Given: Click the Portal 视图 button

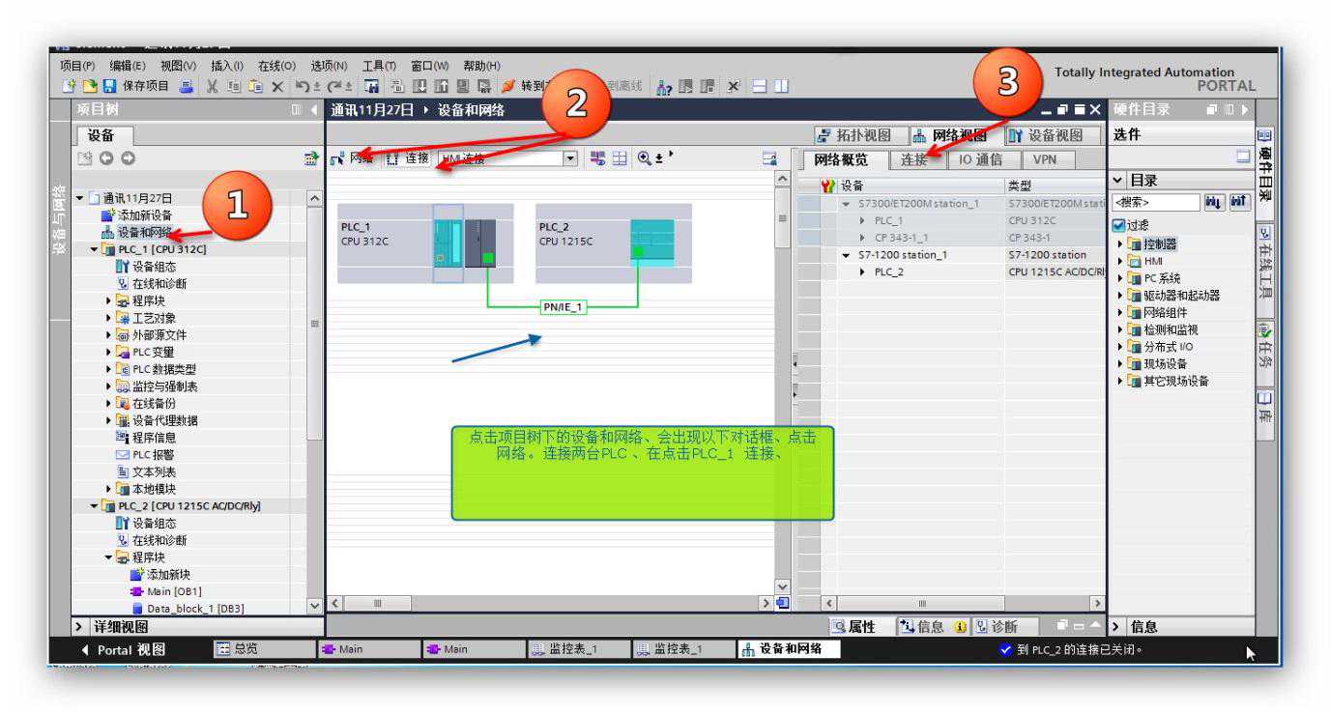Looking at the screenshot, I should tap(124, 649).
